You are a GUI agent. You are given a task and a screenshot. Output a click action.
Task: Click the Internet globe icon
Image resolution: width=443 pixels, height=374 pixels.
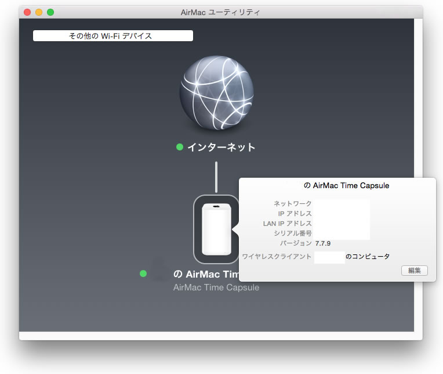216,93
